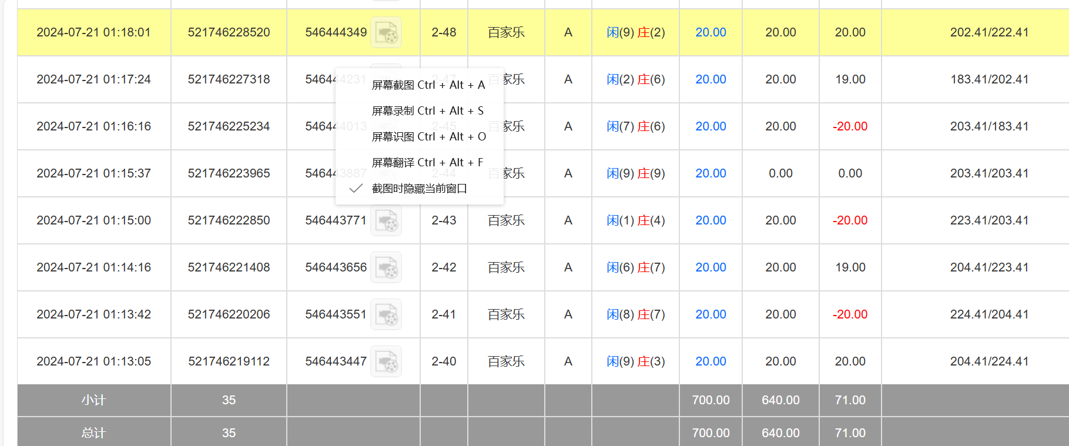Viewport: 1069px width, 446px height.
Task: Click replay icon beside 546443656
Action: pyautogui.click(x=386, y=267)
